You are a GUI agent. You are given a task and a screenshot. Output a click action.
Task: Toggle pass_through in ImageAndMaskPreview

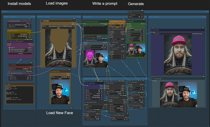[x=95, y=49]
